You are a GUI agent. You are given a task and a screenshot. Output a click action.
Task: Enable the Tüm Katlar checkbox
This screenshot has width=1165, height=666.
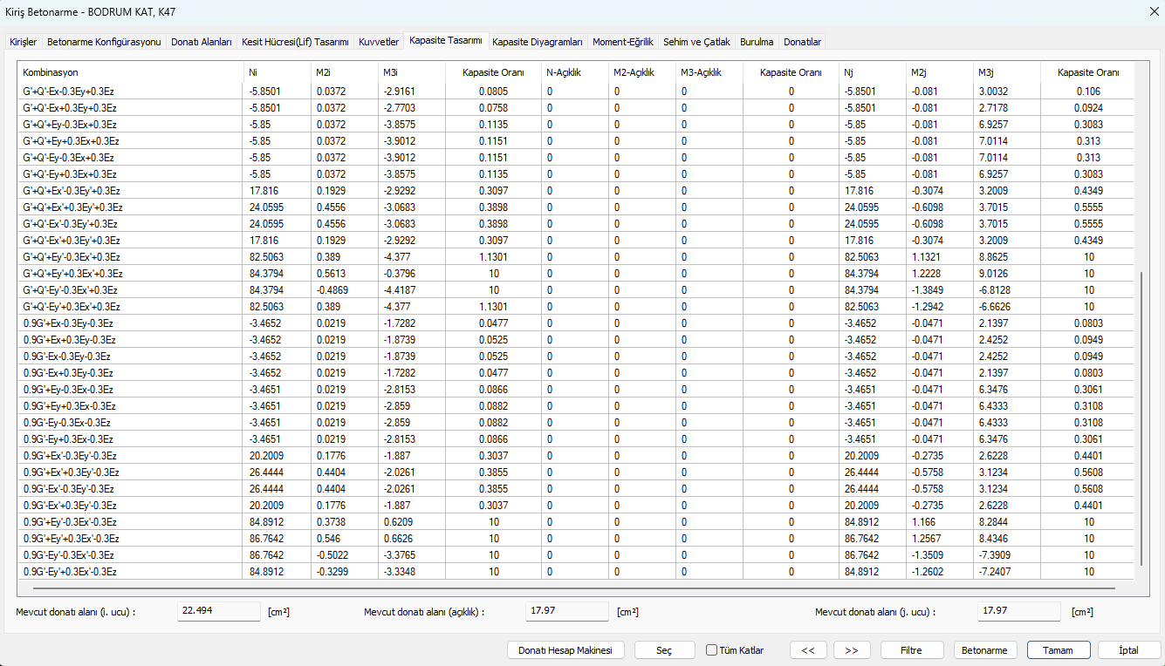[712, 650]
